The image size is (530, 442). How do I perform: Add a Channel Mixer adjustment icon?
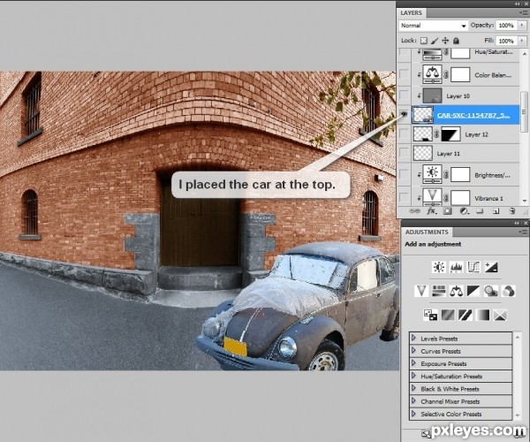pyautogui.click(x=509, y=291)
